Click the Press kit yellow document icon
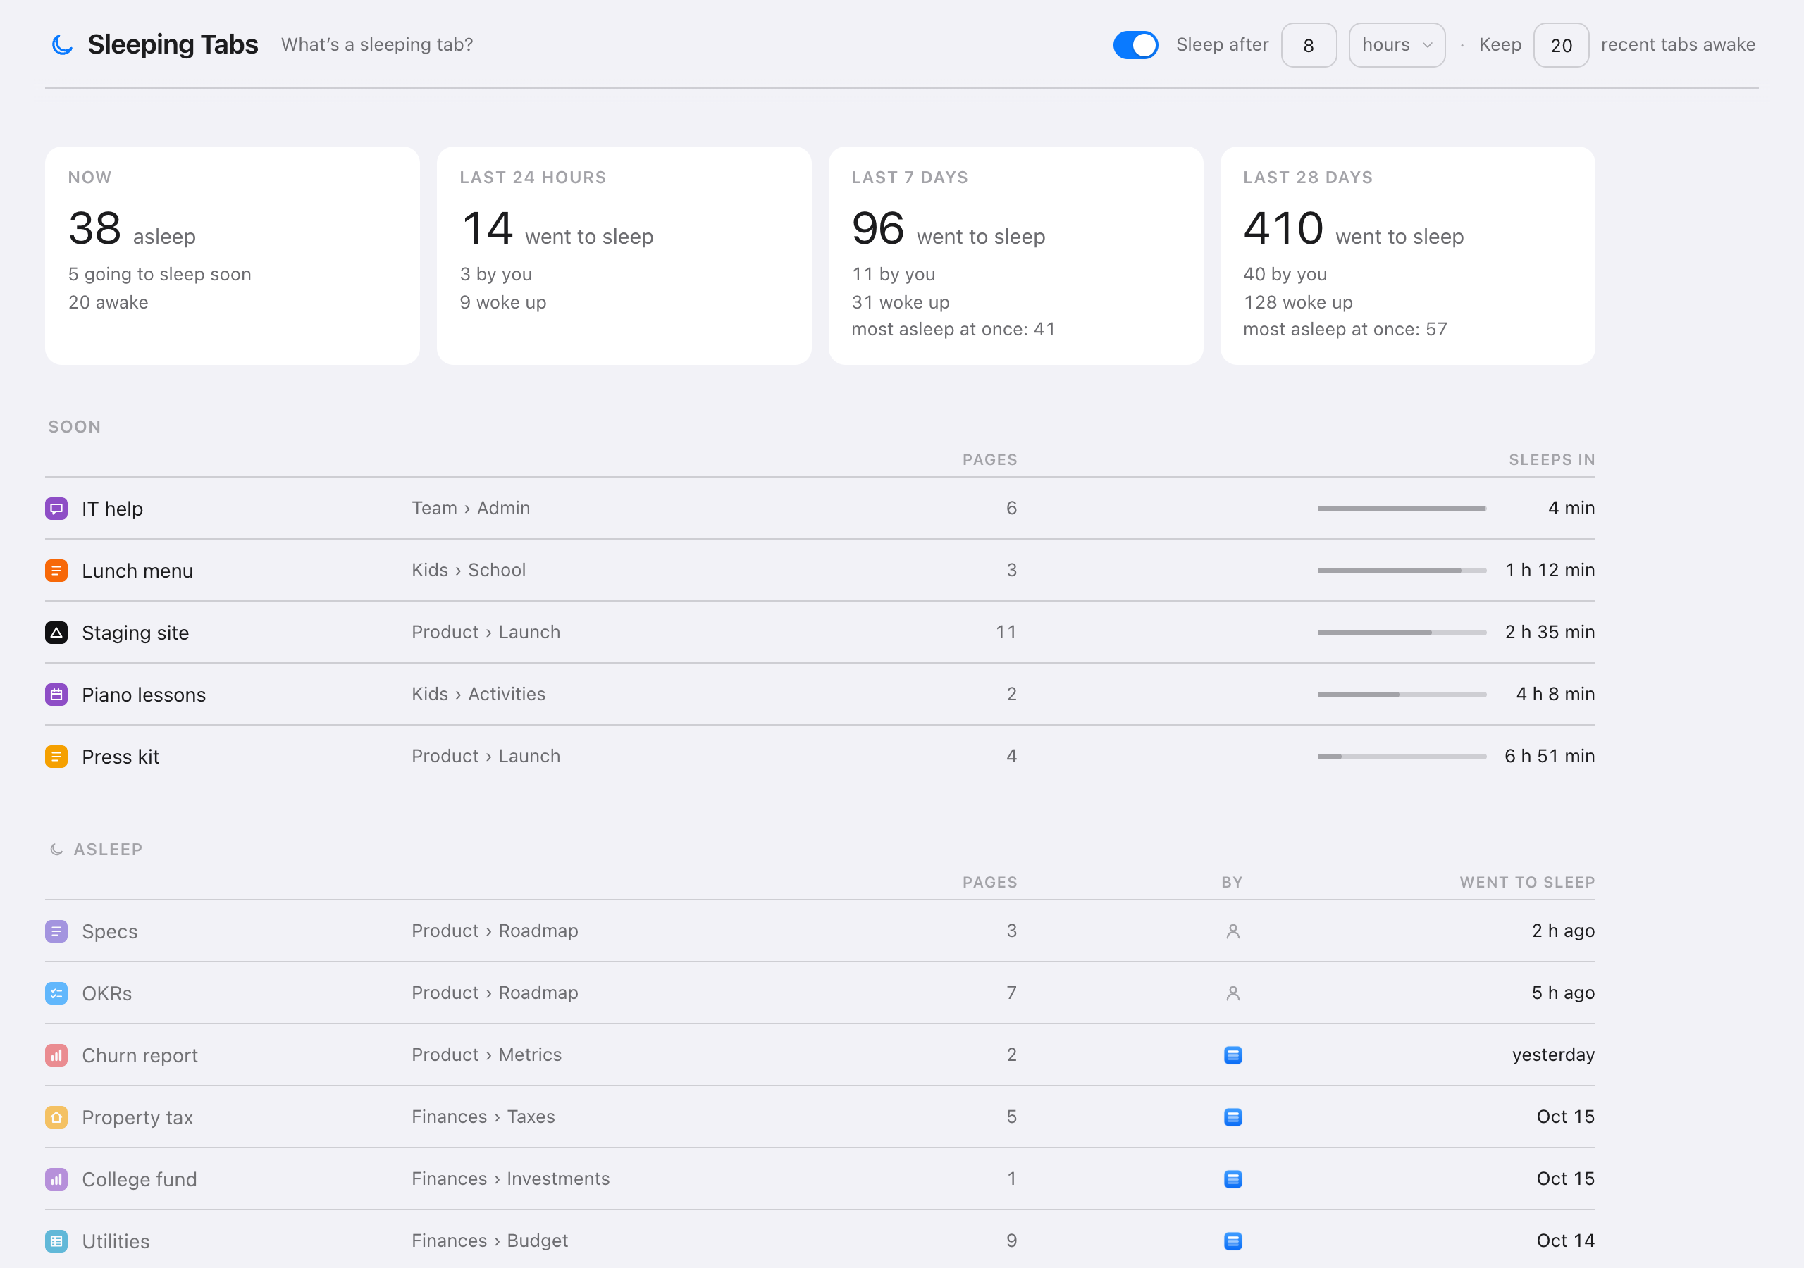 tap(56, 757)
